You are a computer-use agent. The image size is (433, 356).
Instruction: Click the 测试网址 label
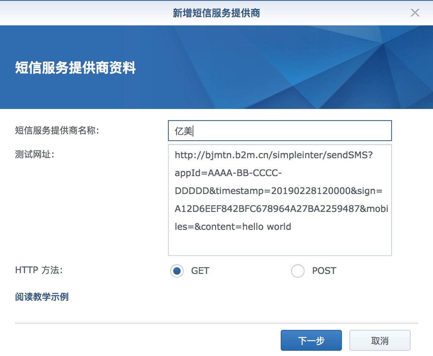[34, 154]
